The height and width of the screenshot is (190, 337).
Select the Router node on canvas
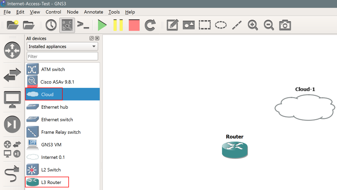click(x=235, y=150)
